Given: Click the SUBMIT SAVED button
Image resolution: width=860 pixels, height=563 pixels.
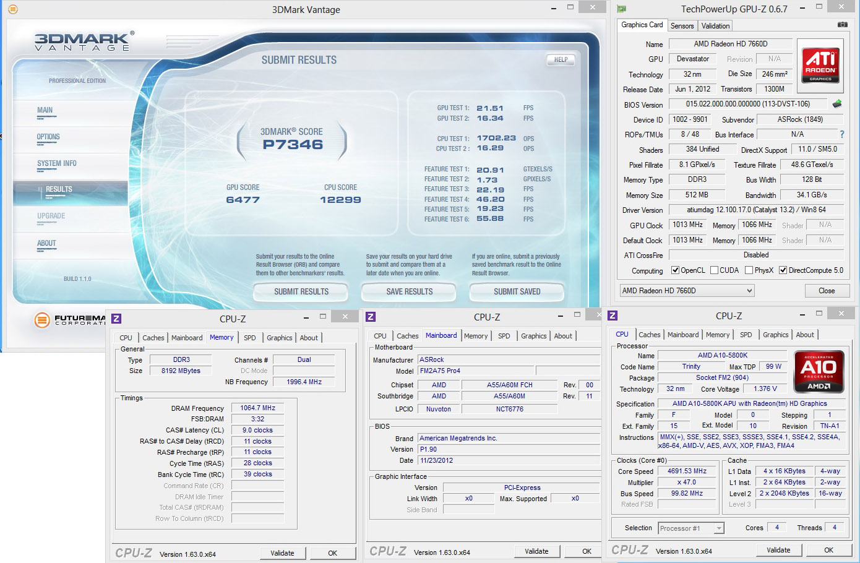Looking at the screenshot, I should pos(517,292).
